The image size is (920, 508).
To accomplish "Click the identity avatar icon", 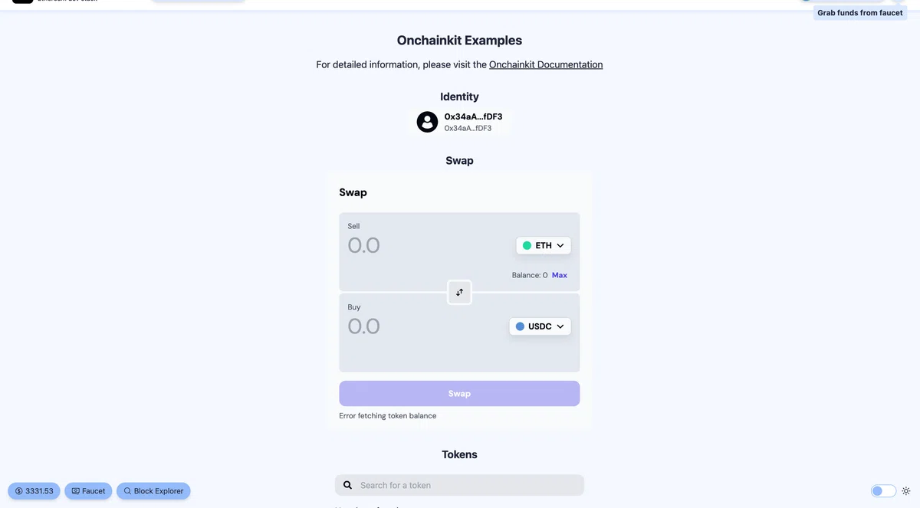I will click(427, 122).
